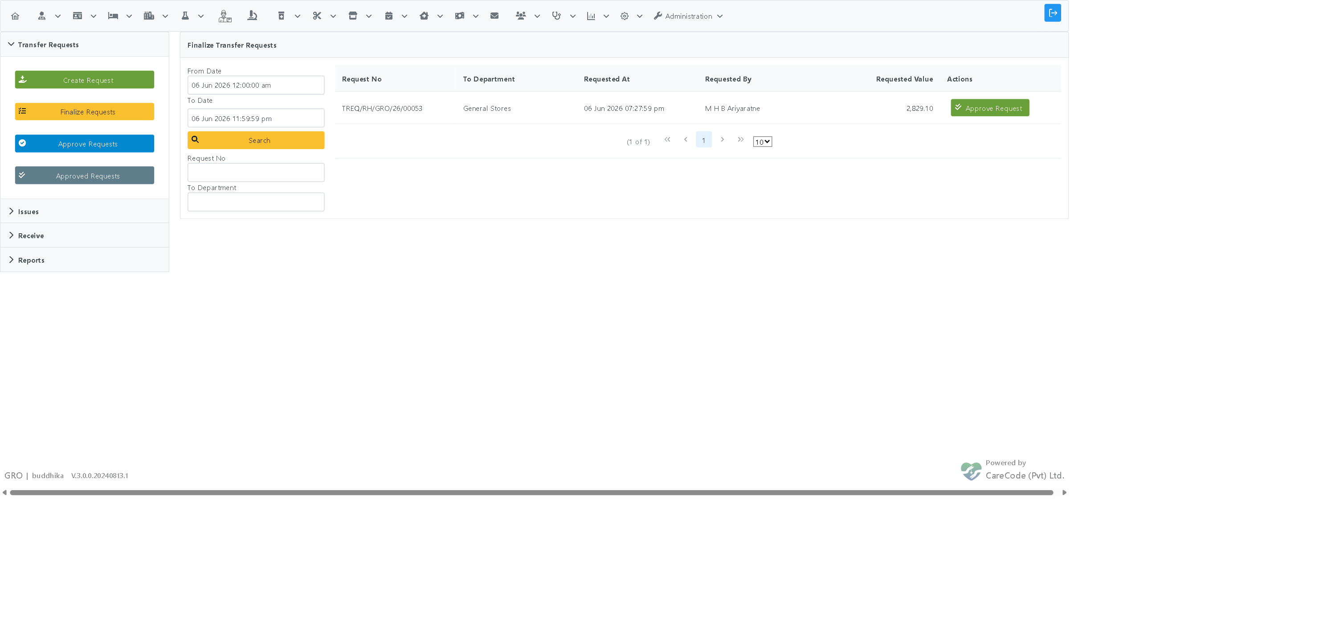Click the horizontal scrollbar at bottom
Image resolution: width=1336 pixels, height=621 pixels.
[x=531, y=492]
